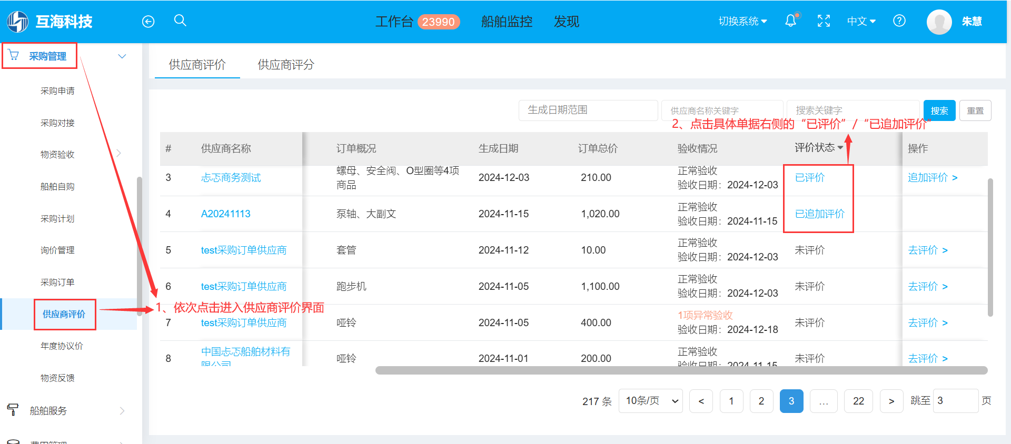Click the 生成日期范围 date field
Viewport: 1011px width, 444px height.
coord(588,110)
